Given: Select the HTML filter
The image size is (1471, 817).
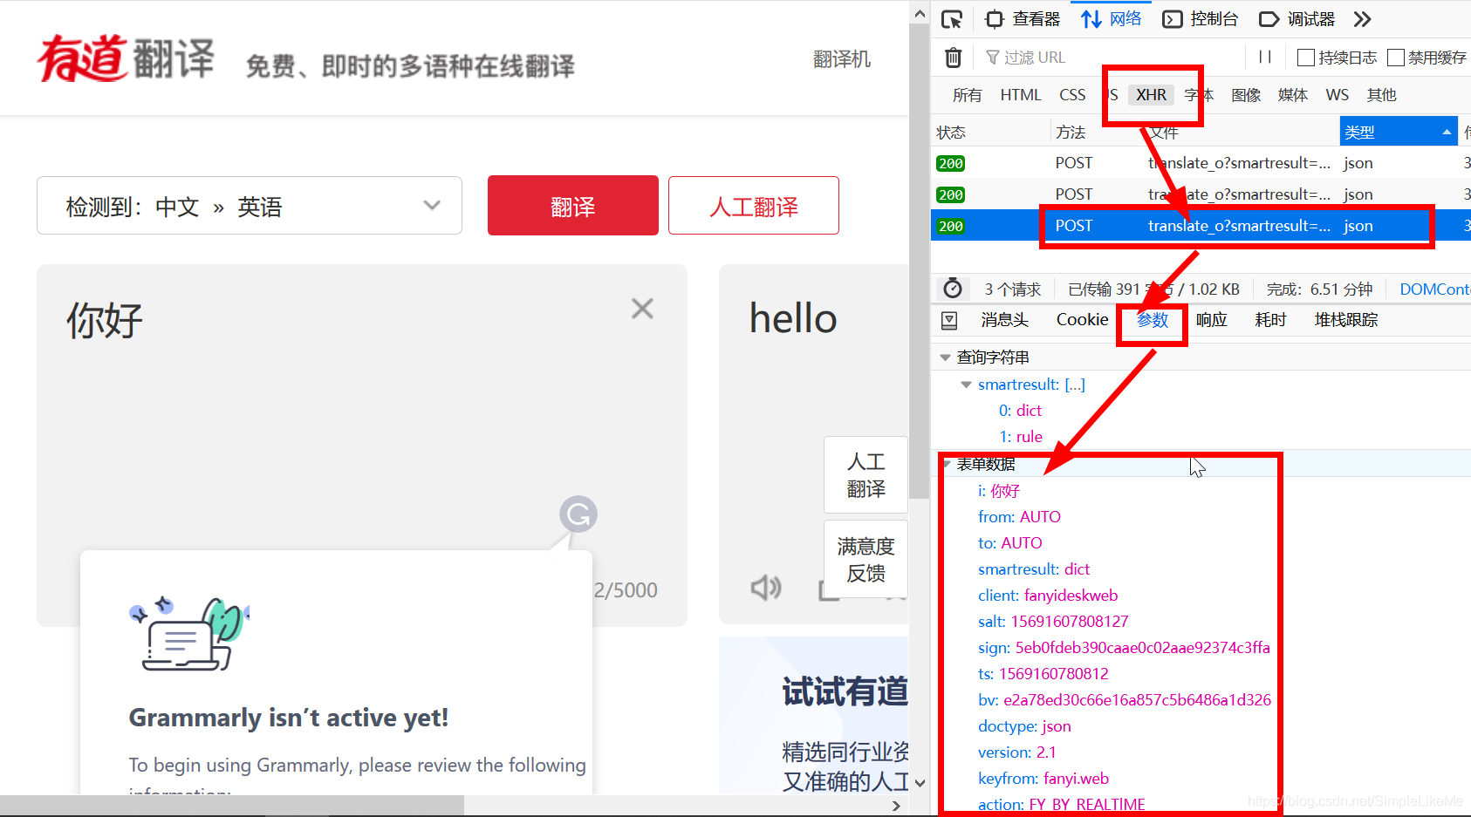Looking at the screenshot, I should [x=1021, y=95].
